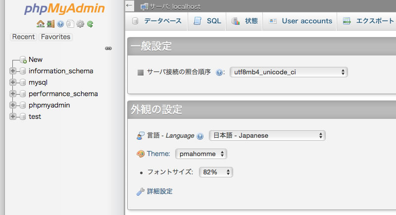Expand the phpmyadmin database tree

(13, 105)
